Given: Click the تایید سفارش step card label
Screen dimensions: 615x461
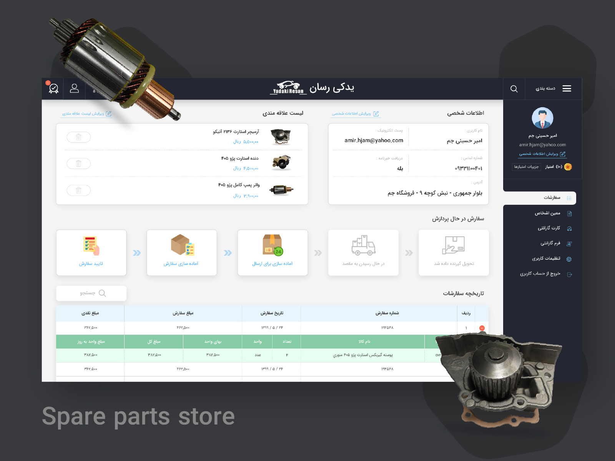Looking at the screenshot, I should (x=91, y=264).
